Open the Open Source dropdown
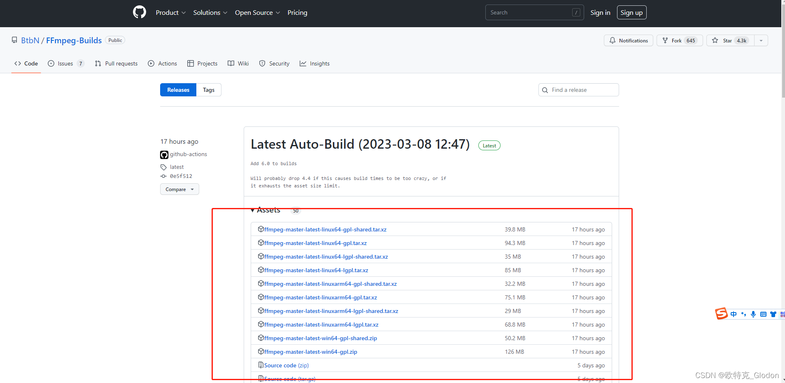 257,13
